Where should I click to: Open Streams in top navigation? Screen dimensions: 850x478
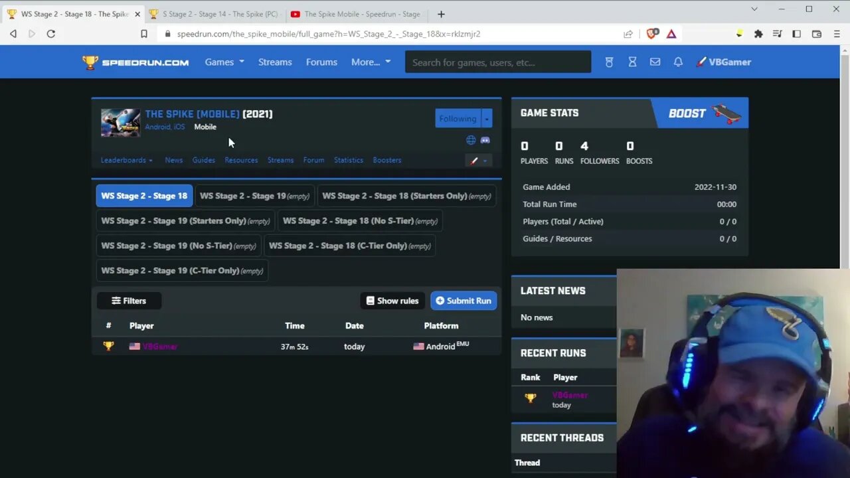275,62
